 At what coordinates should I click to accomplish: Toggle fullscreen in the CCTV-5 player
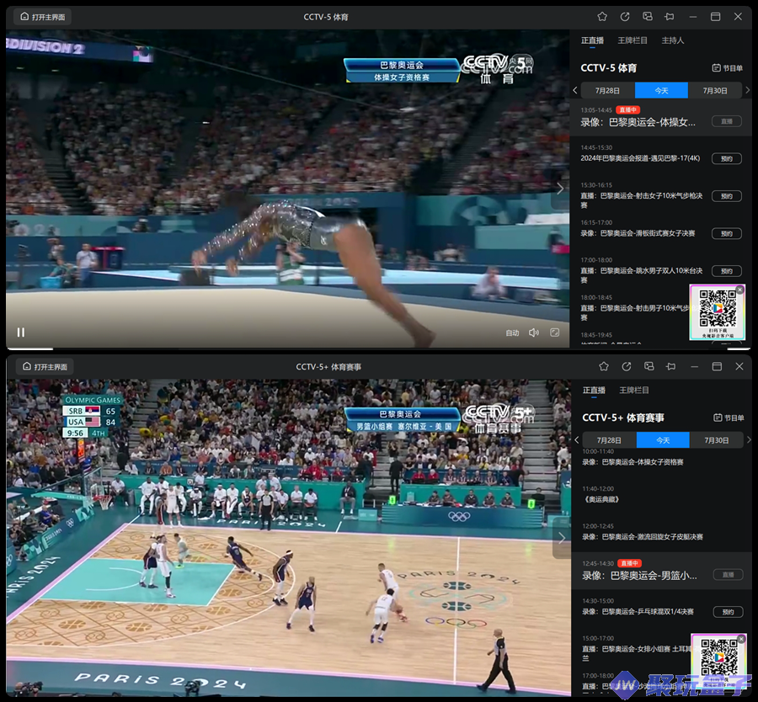click(554, 332)
